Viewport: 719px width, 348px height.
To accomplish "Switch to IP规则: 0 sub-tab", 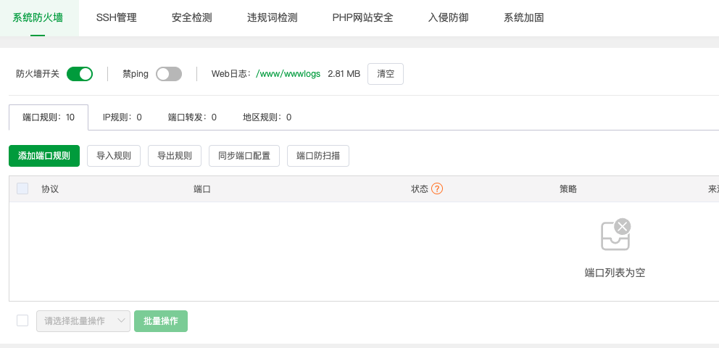I will point(122,117).
